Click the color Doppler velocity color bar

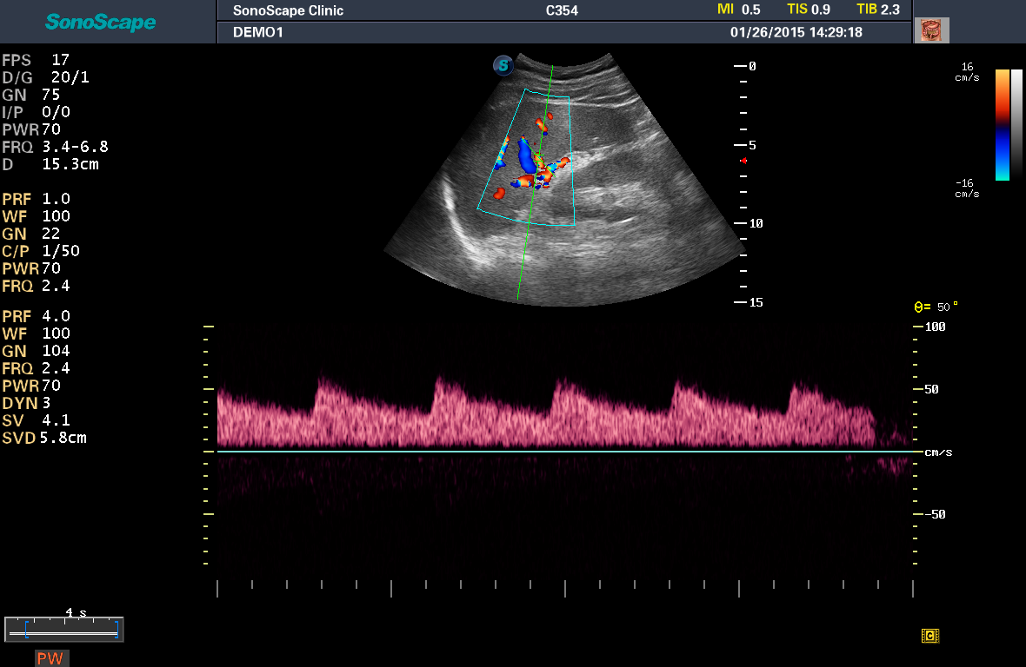click(1002, 125)
